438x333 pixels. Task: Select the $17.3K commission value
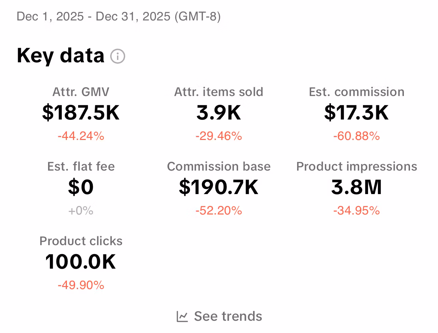pyautogui.click(x=356, y=113)
